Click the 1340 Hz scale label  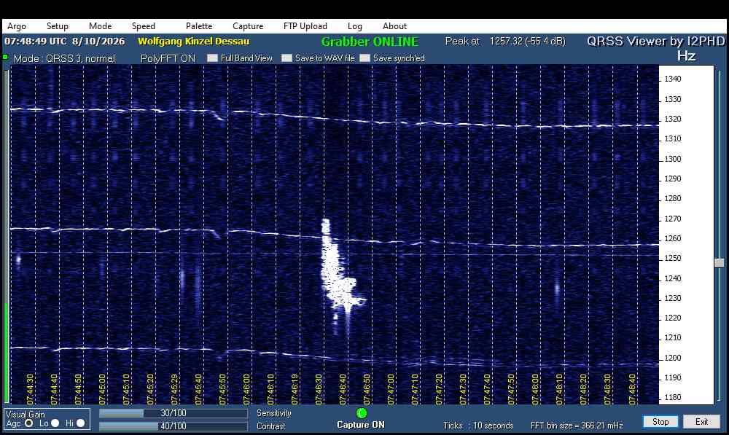[x=673, y=79]
